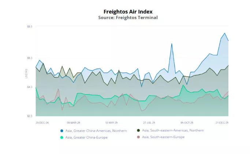
Task: Click the 05-OCT-25 x-axis date label
Action: point(187,123)
